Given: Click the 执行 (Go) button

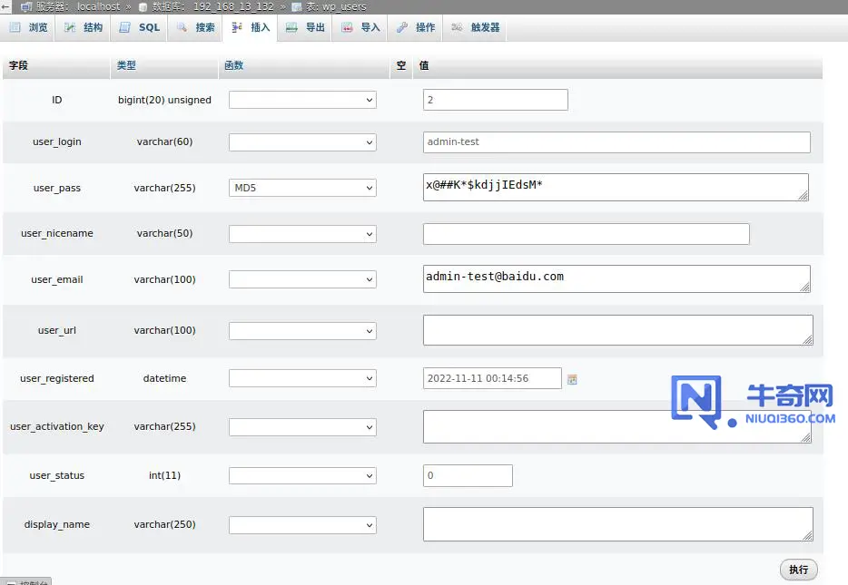Looking at the screenshot, I should point(798,570).
